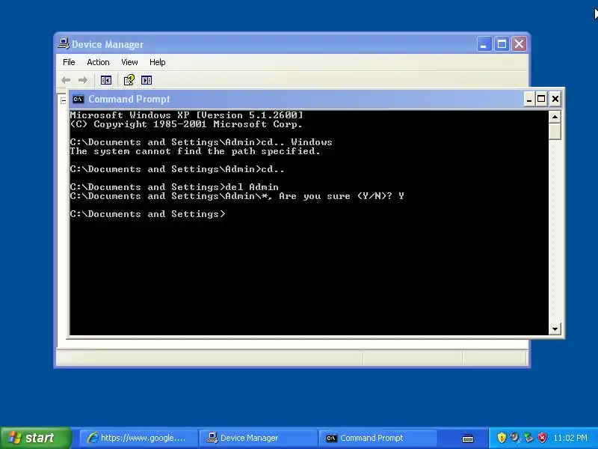Click the muted volume speaker tray icon

coord(515,438)
